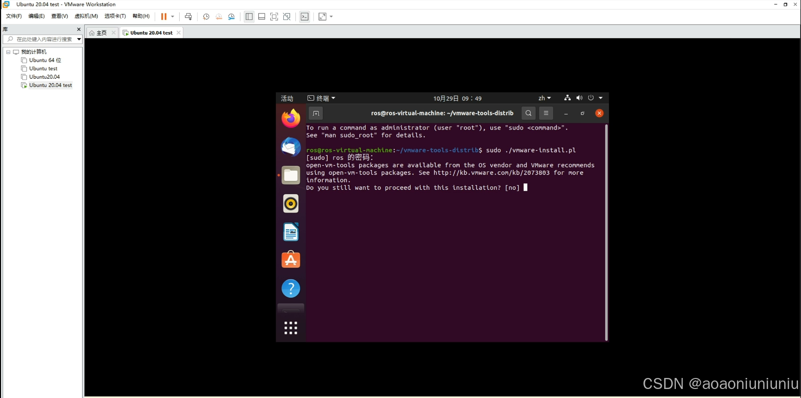The width and height of the screenshot is (801, 398).
Task: Click the 'Do you still want to proceed' prompt line
Action: tap(413, 188)
